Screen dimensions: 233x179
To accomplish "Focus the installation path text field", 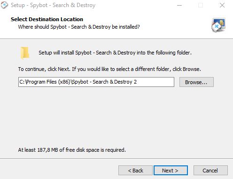I will [96, 82].
